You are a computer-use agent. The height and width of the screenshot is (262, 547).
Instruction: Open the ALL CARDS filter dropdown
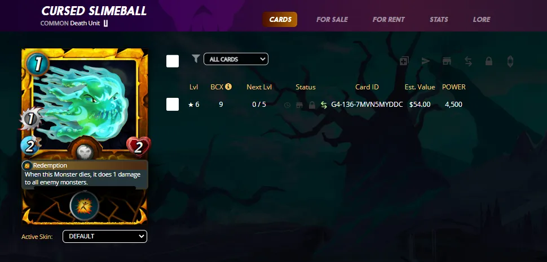click(x=236, y=59)
